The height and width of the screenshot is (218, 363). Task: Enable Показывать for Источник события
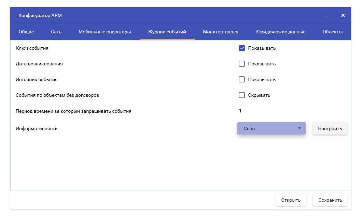242,79
